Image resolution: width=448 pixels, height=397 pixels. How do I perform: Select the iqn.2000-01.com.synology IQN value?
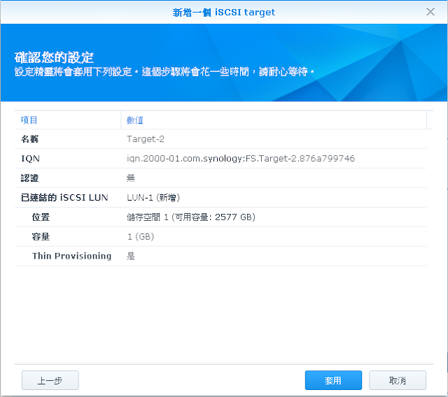tap(241, 158)
